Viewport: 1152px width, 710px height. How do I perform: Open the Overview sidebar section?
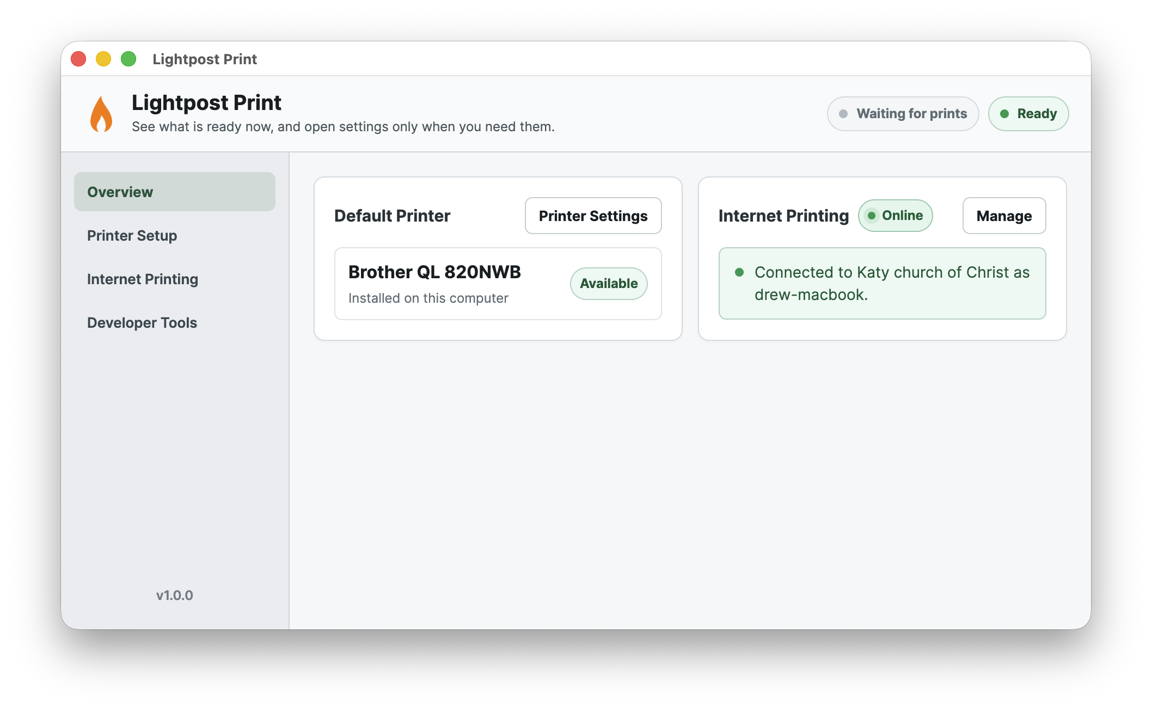(x=175, y=192)
